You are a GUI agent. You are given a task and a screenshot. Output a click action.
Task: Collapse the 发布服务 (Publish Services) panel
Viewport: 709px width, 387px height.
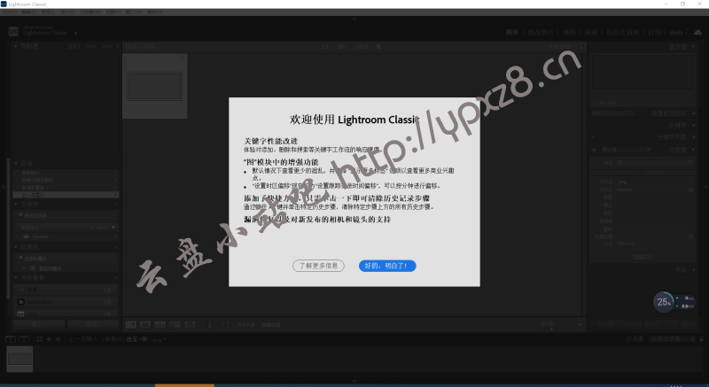[16, 278]
